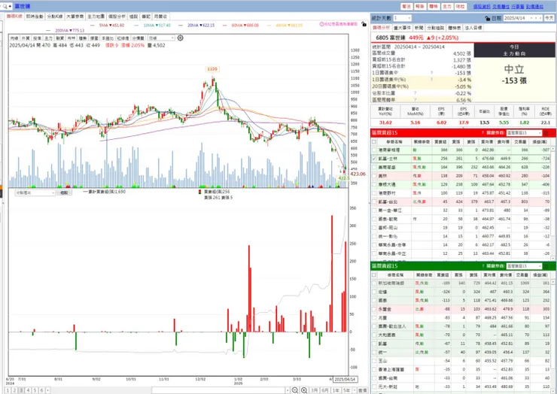Click the 交易屬性 link
This screenshot has height=394, width=557.
click(501, 6)
